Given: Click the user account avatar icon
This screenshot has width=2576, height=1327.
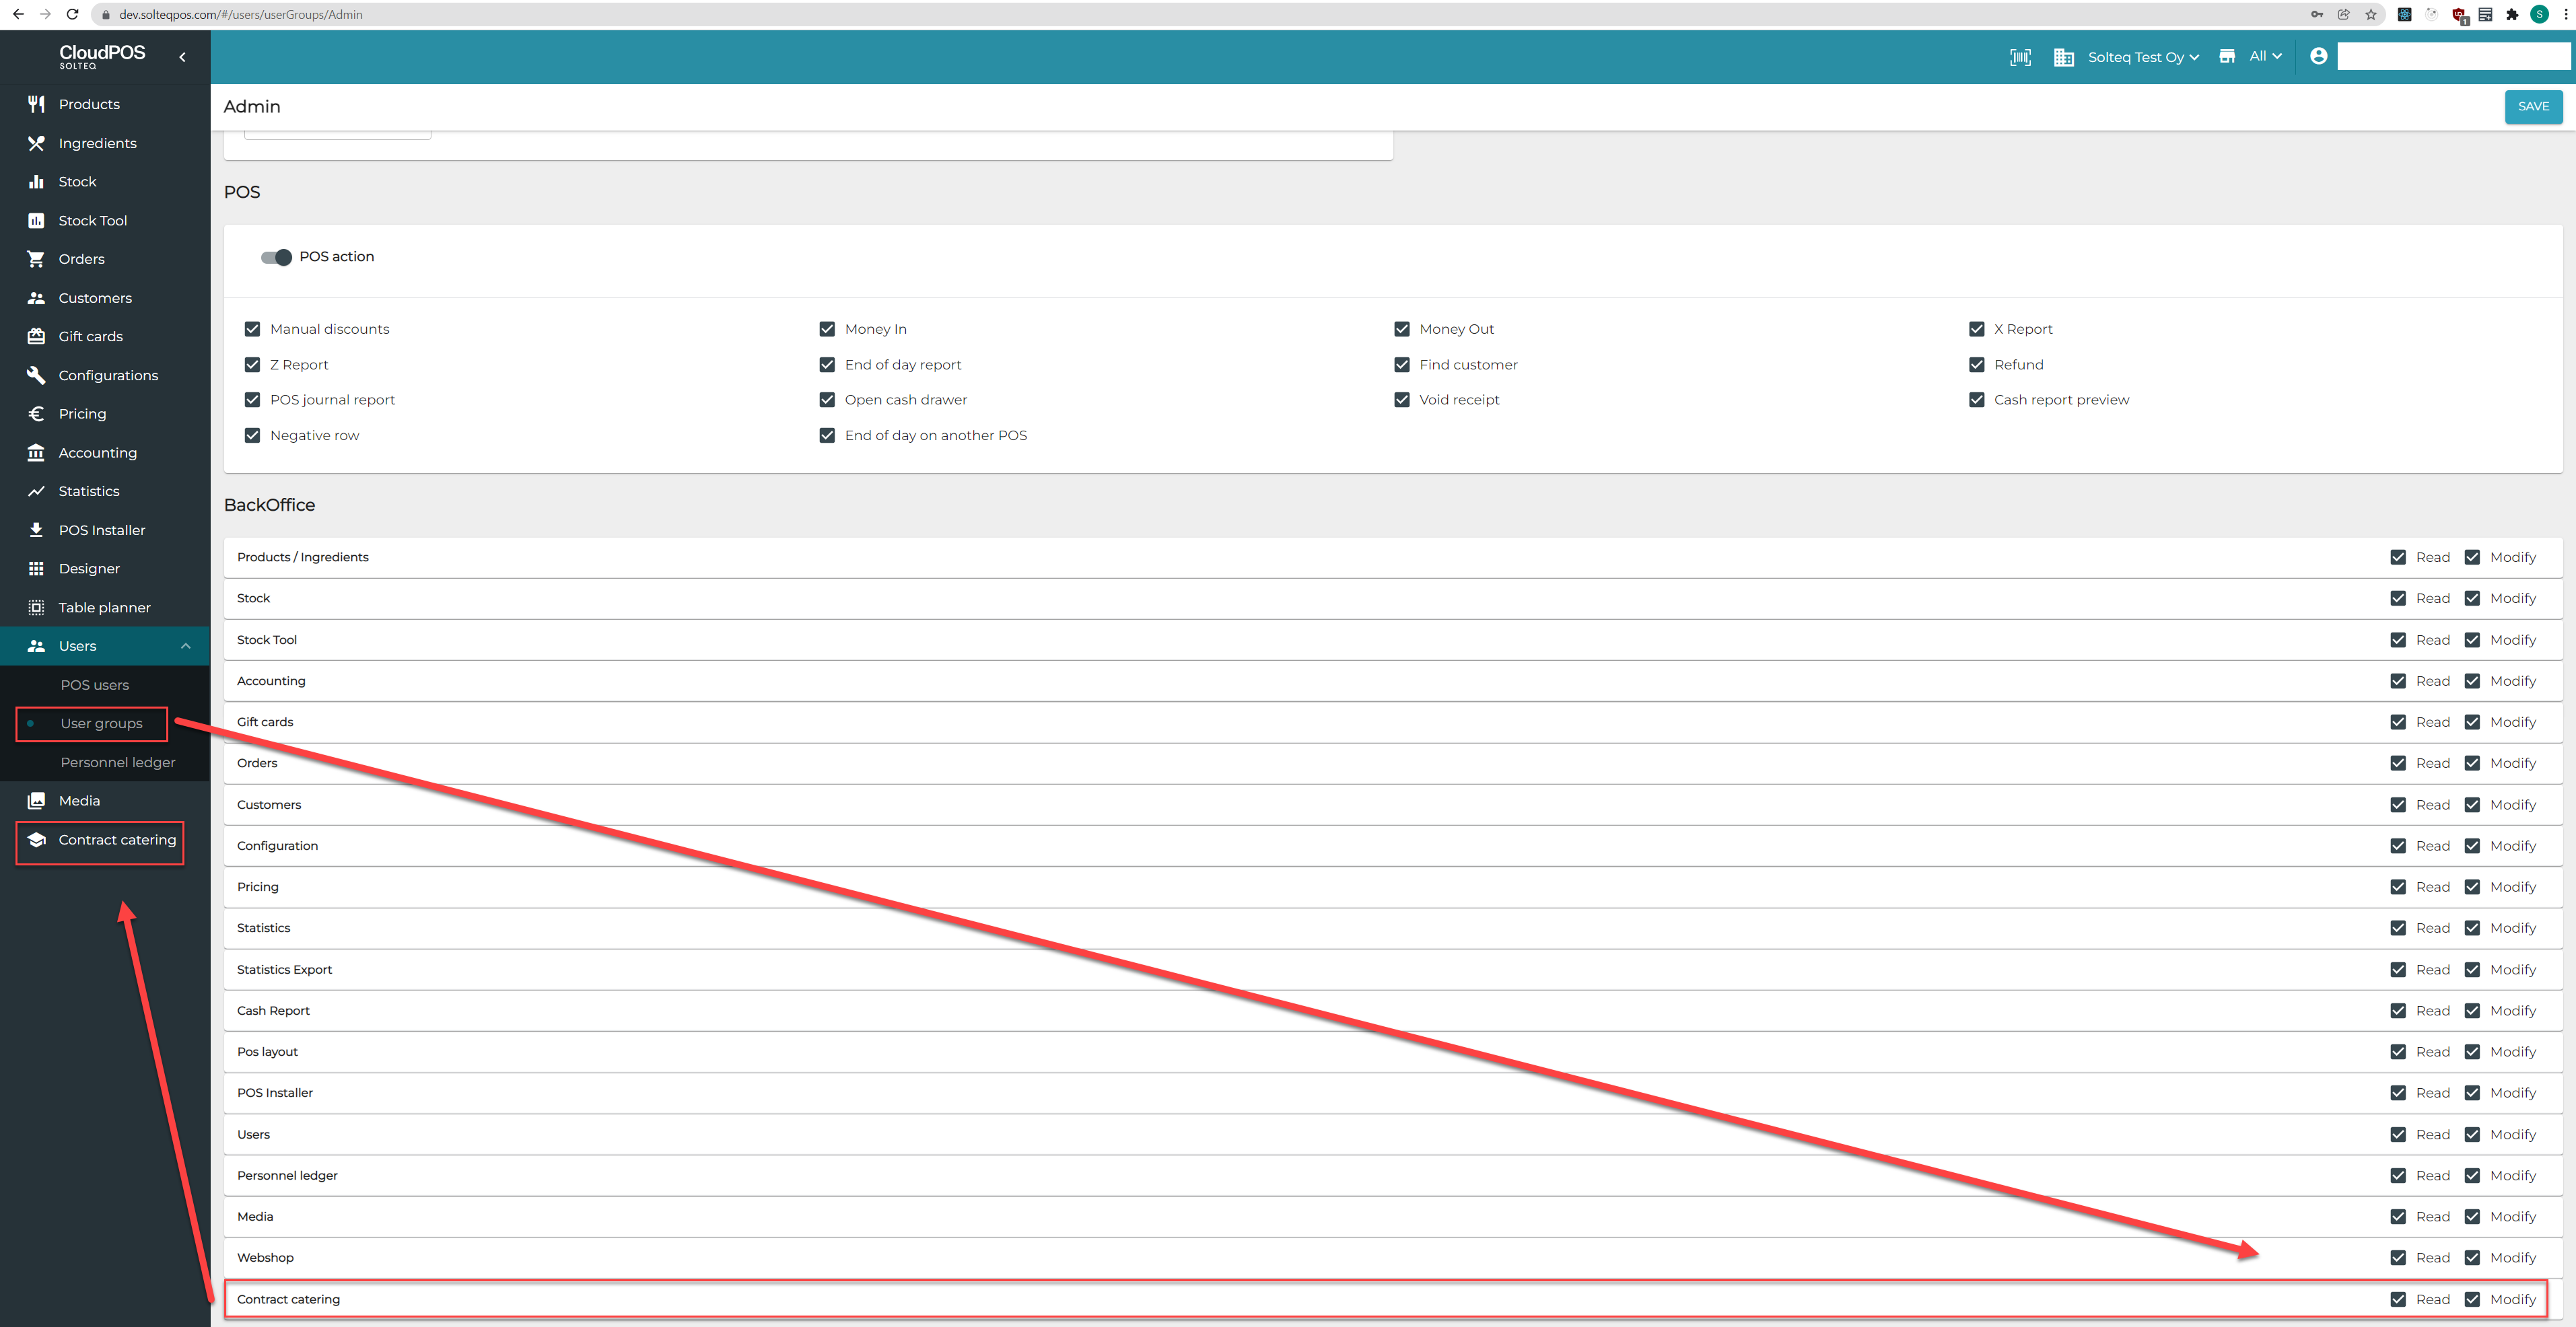Looking at the screenshot, I should point(2318,56).
